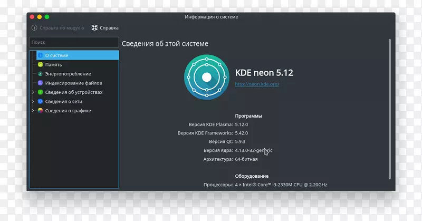Click the colorful Сведения о графике icon

41,111
